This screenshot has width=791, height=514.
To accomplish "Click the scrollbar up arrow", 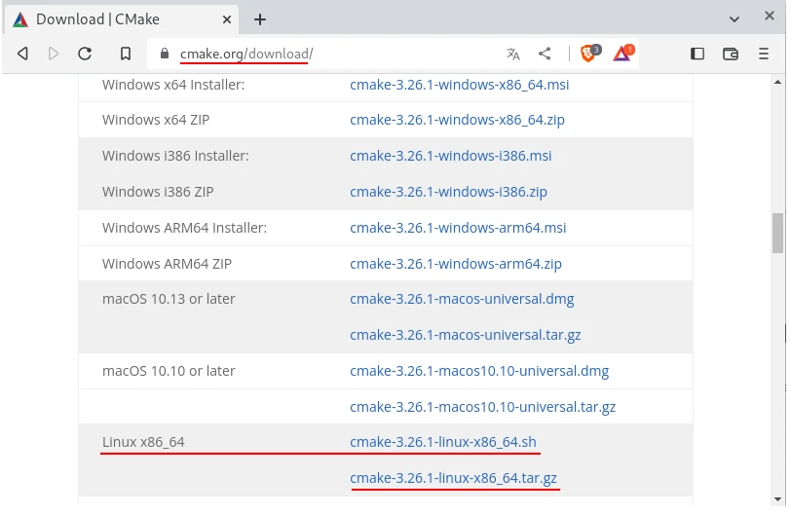I will (777, 82).
